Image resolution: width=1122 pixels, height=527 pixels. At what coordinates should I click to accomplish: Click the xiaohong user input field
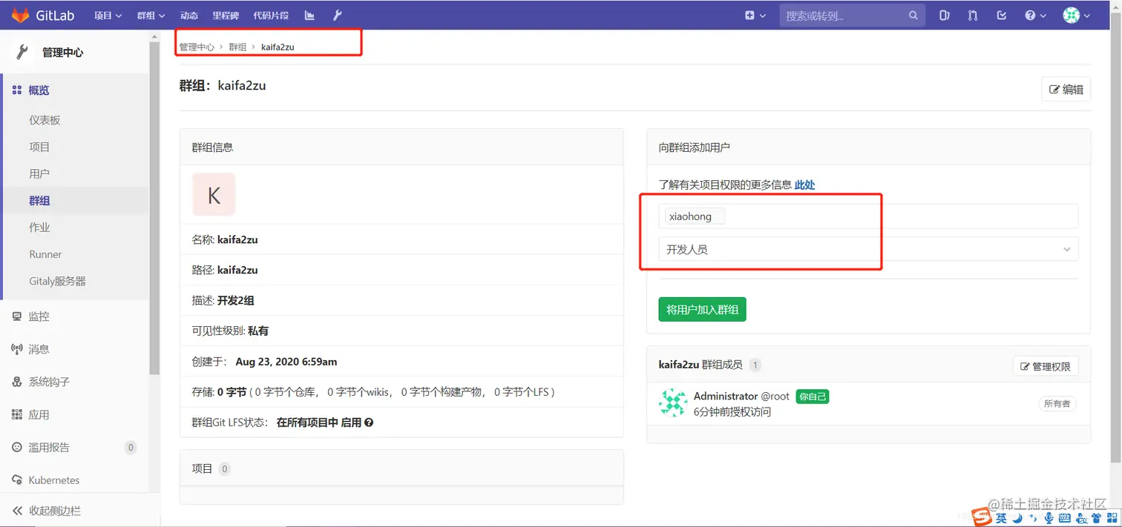point(868,216)
